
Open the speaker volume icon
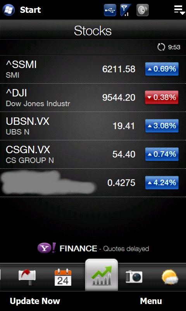(142, 10)
